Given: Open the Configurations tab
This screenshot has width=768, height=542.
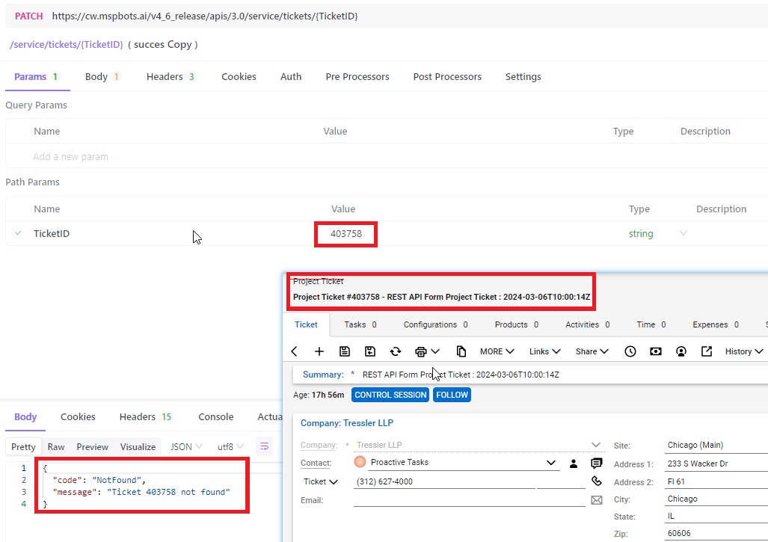Looking at the screenshot, I should pyautogui.click(x=435, y=324).
